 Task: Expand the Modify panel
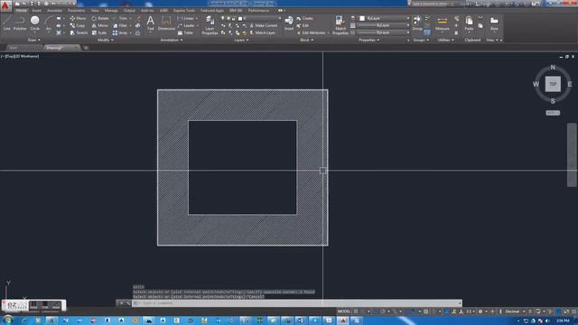[105, 40]
